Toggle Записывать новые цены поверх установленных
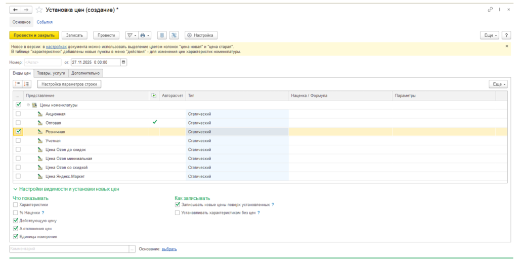 [x=178, y=204]
